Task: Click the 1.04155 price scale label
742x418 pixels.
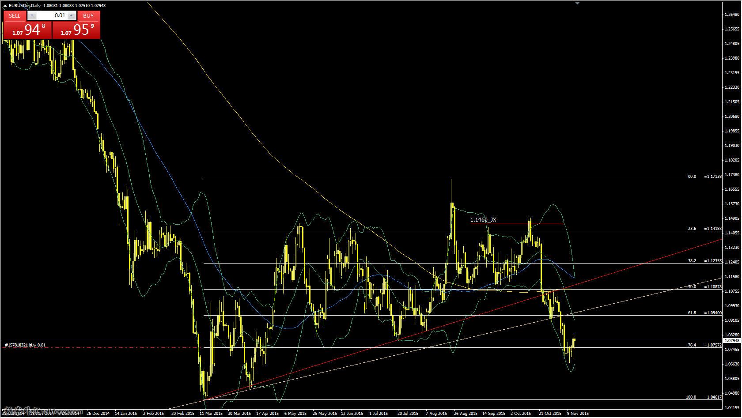Action: (732, 407)
